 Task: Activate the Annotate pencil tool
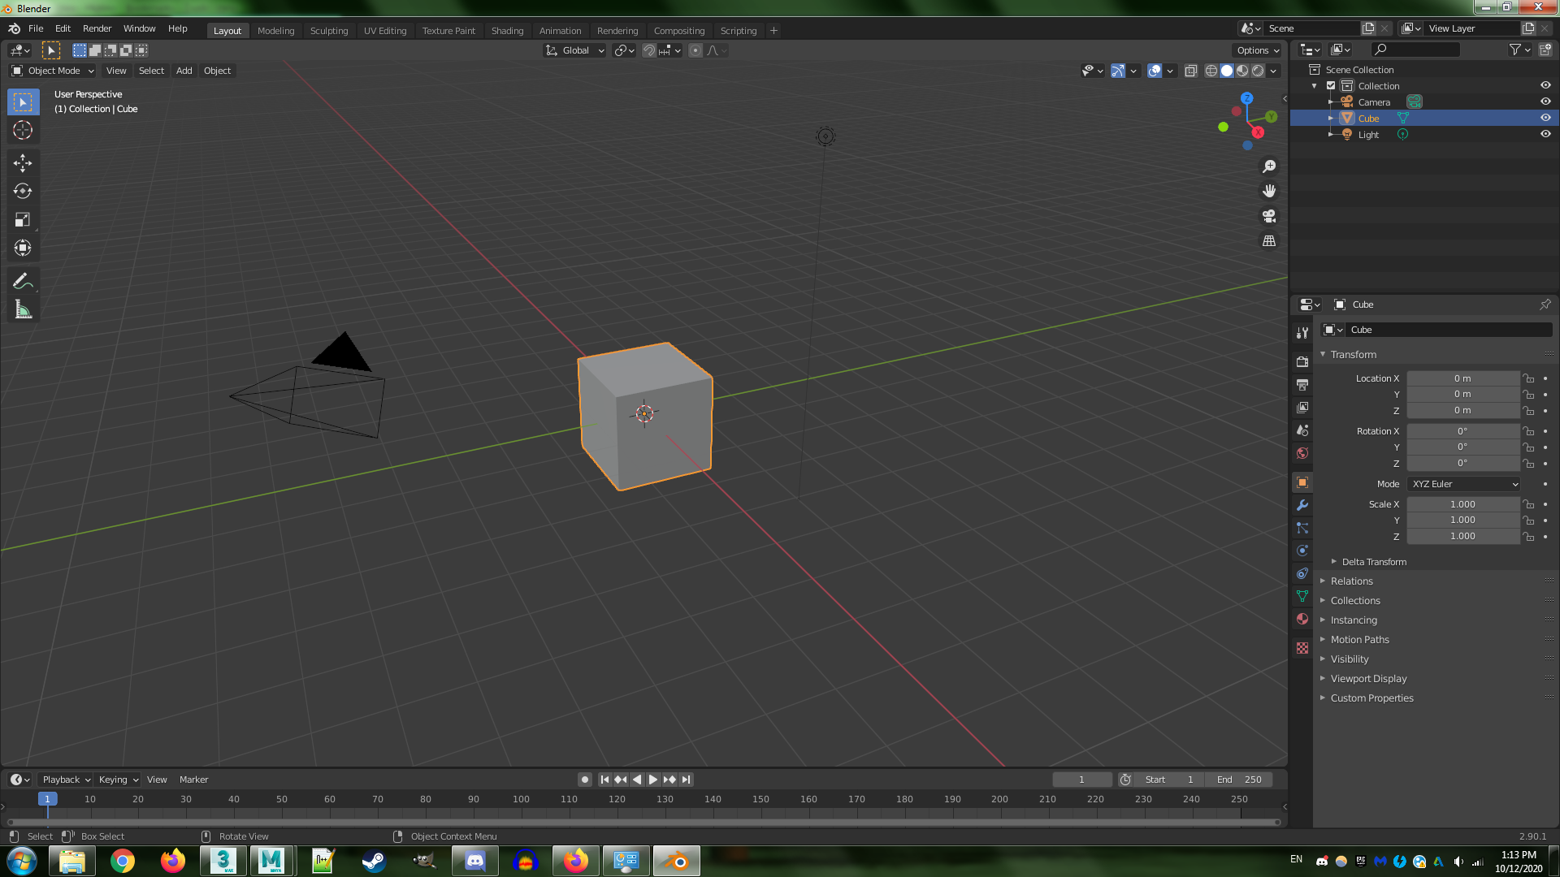coord(23,281)
